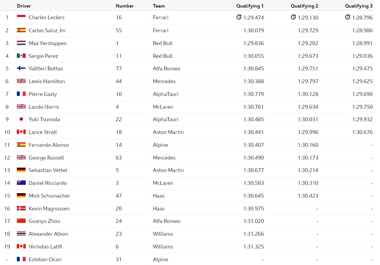Click the Japanese flag beside Yuki Tsunoda
380x265 pixels.
pyautogui.click(x=21, y=119)
